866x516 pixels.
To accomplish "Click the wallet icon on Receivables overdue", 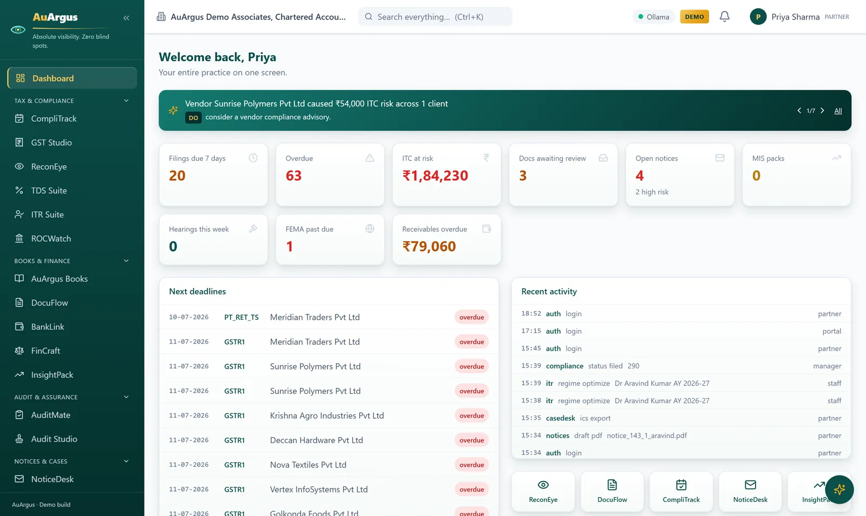I will 486,229.
